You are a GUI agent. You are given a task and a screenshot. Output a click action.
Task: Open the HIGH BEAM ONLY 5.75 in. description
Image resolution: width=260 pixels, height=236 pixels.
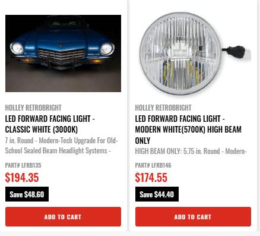tap(191, 152)
